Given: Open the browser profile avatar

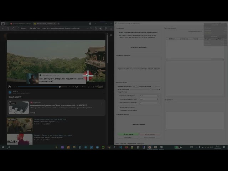Looking at the screenshot, I should tap(90, 24).
